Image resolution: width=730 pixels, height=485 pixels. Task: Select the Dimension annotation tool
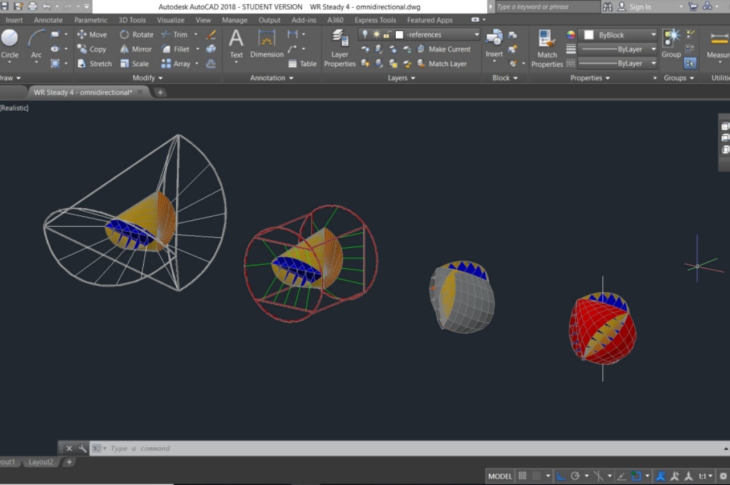click(x=266, y=45)
